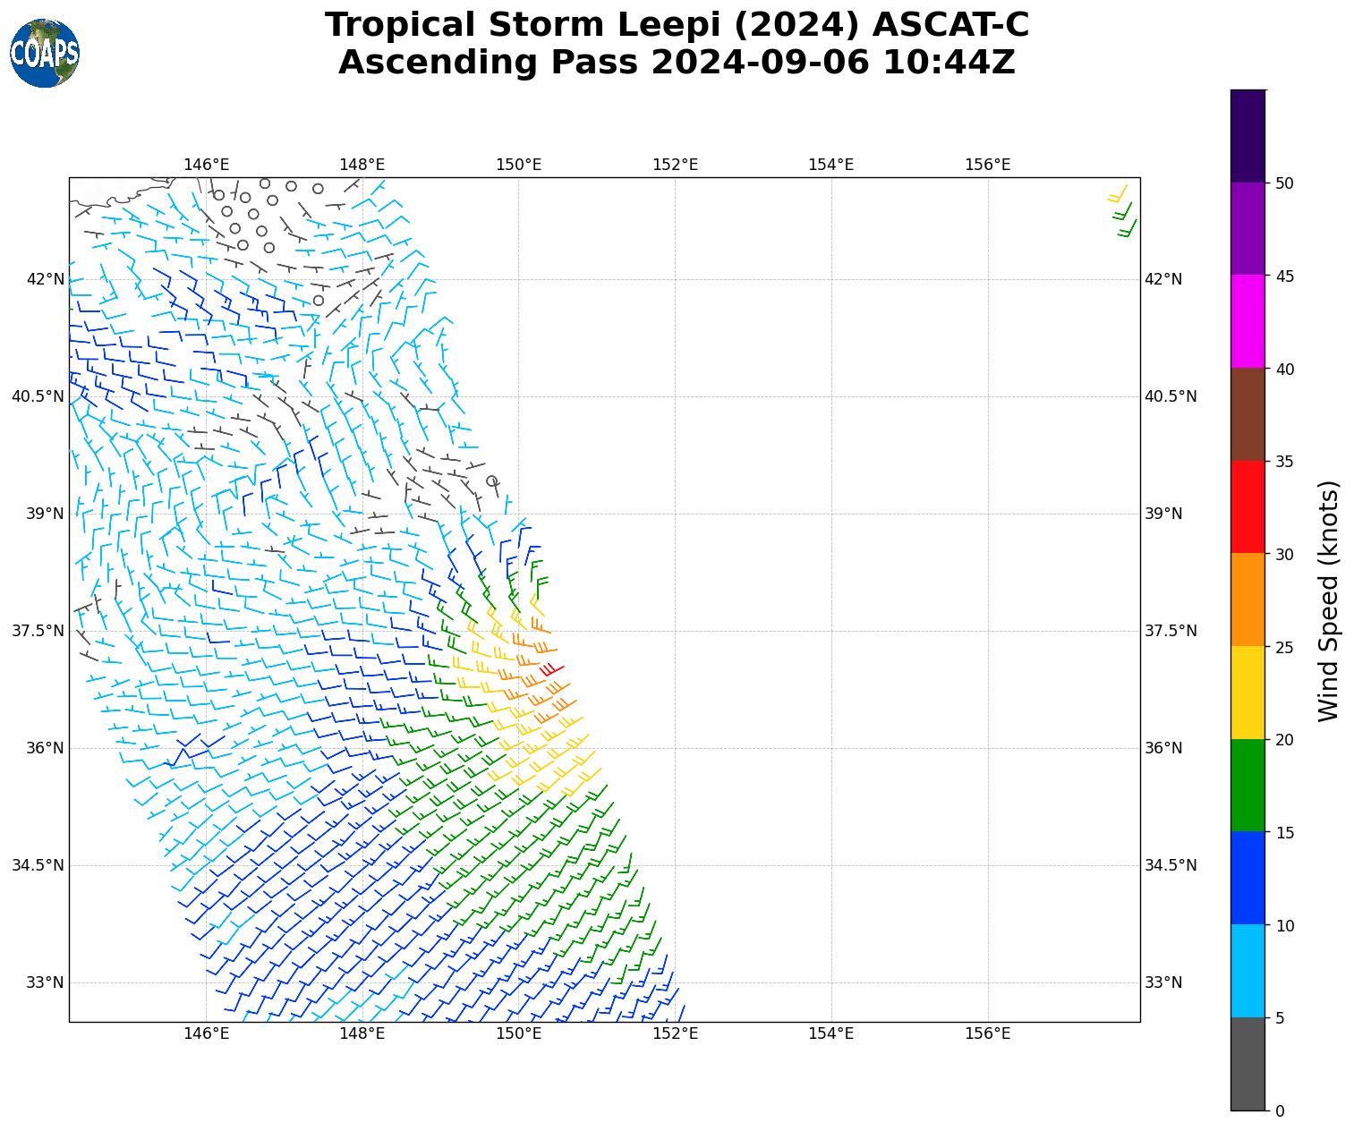Click the green 15–20 knot colorbar segment
1354x1131 pixels.
click(x=1248, y=786)
